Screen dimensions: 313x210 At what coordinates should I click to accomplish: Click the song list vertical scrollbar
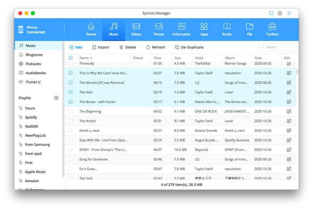click(x=297, y=71)
